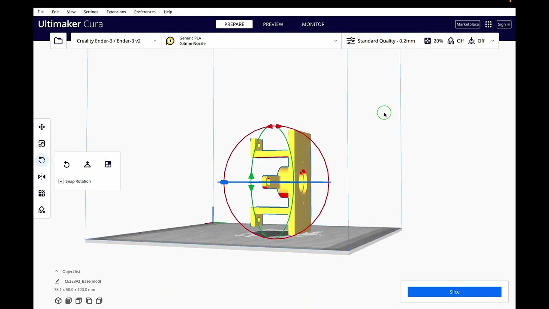Viewport: 549px width, 309px height.
Task: Click the Sign in button
Action: pos(504,24)
